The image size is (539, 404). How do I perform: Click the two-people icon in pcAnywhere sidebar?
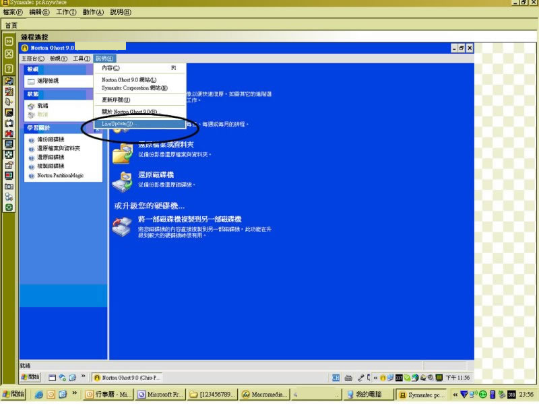[x=9, y=197]
